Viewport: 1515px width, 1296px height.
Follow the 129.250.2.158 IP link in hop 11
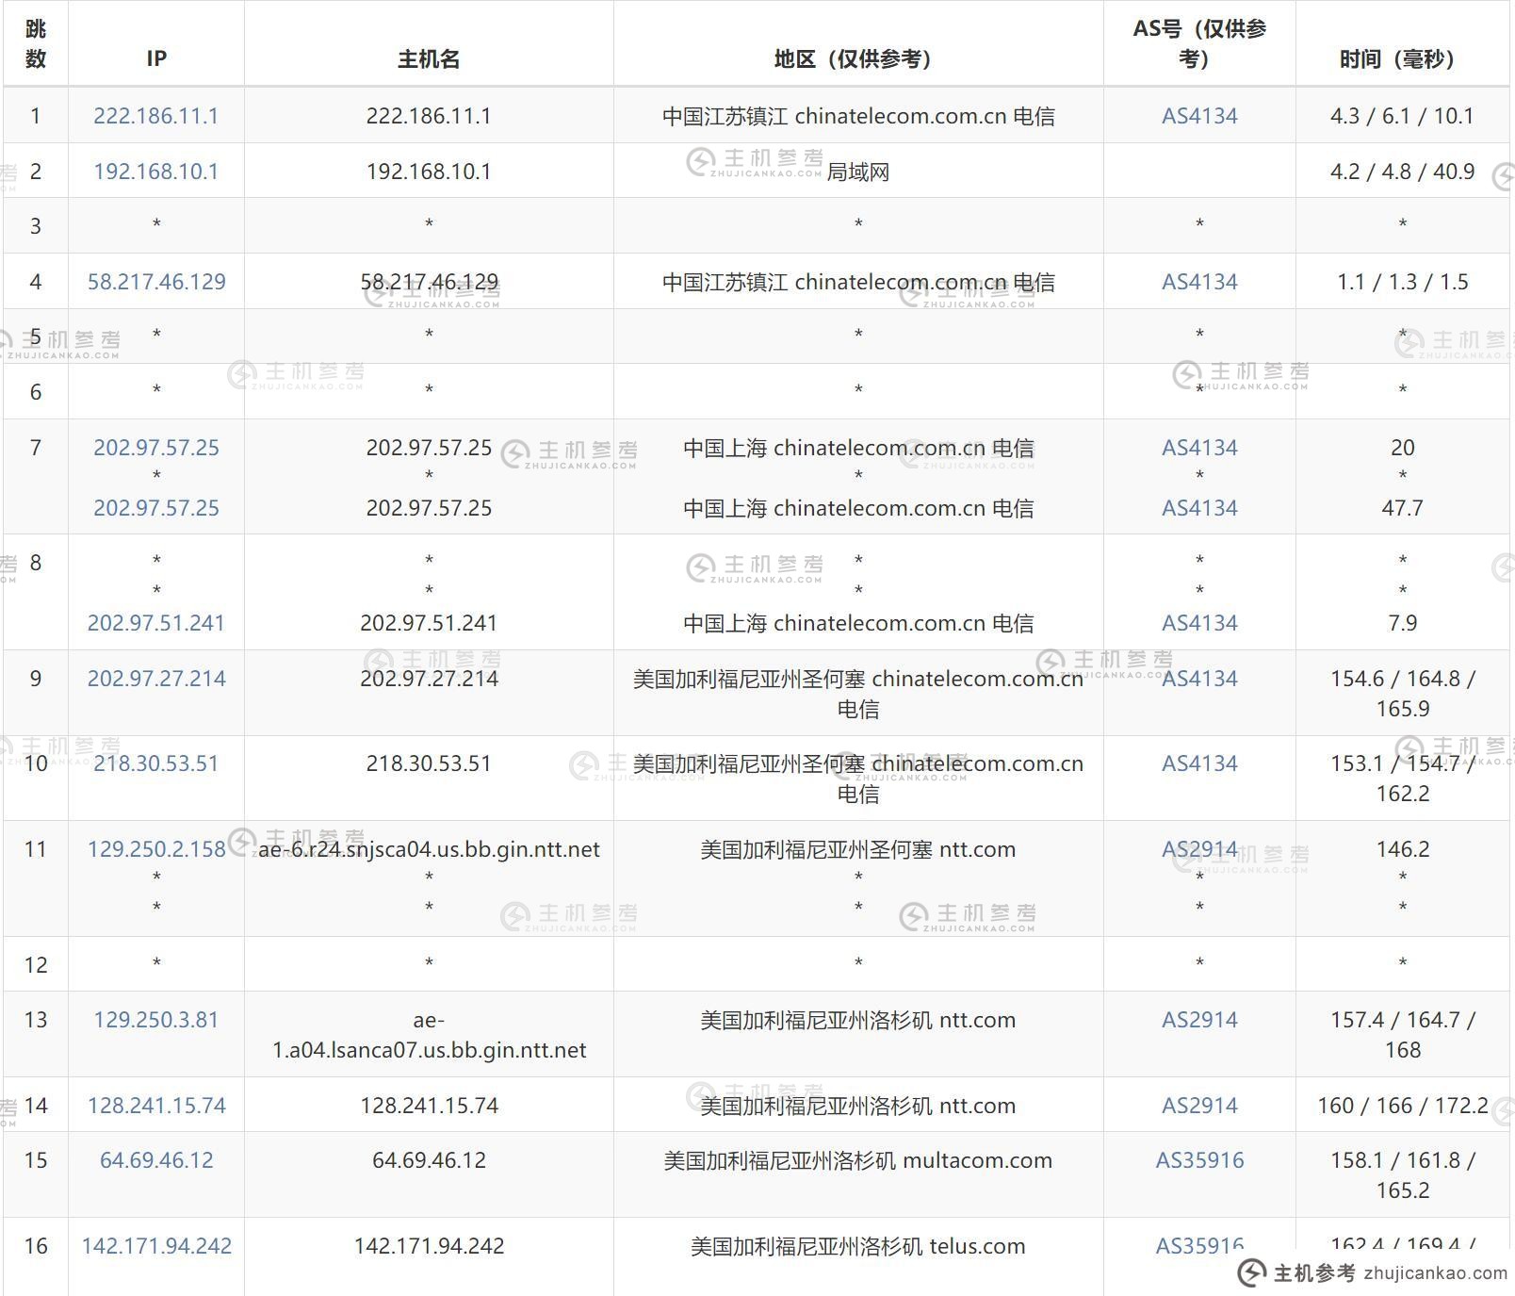pyautogui.click(x=156, y=849)
